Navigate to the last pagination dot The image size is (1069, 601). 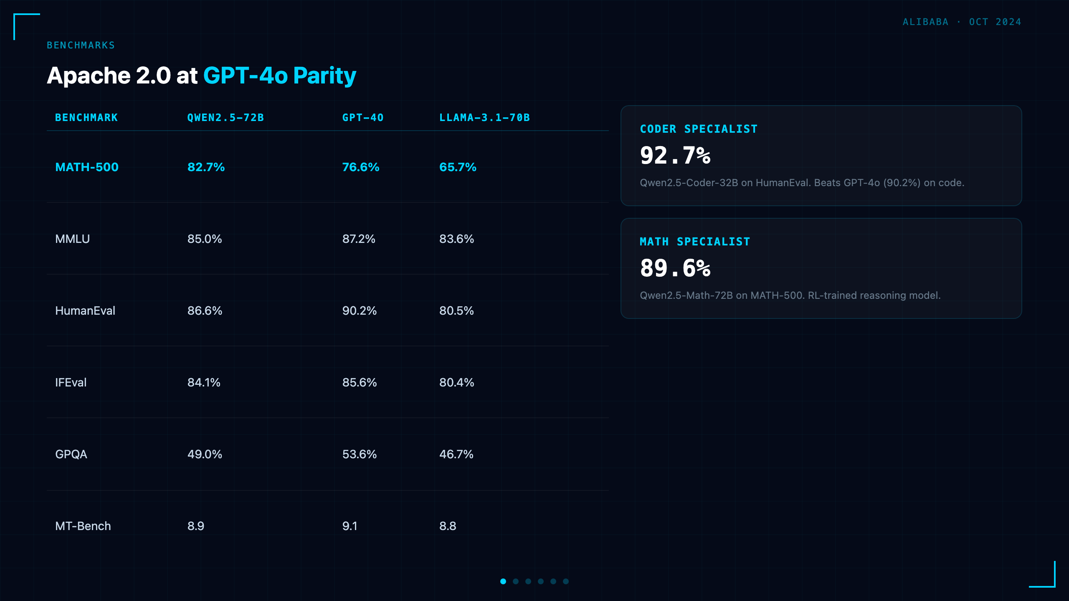pyautogui.click(x=566, y=581)
